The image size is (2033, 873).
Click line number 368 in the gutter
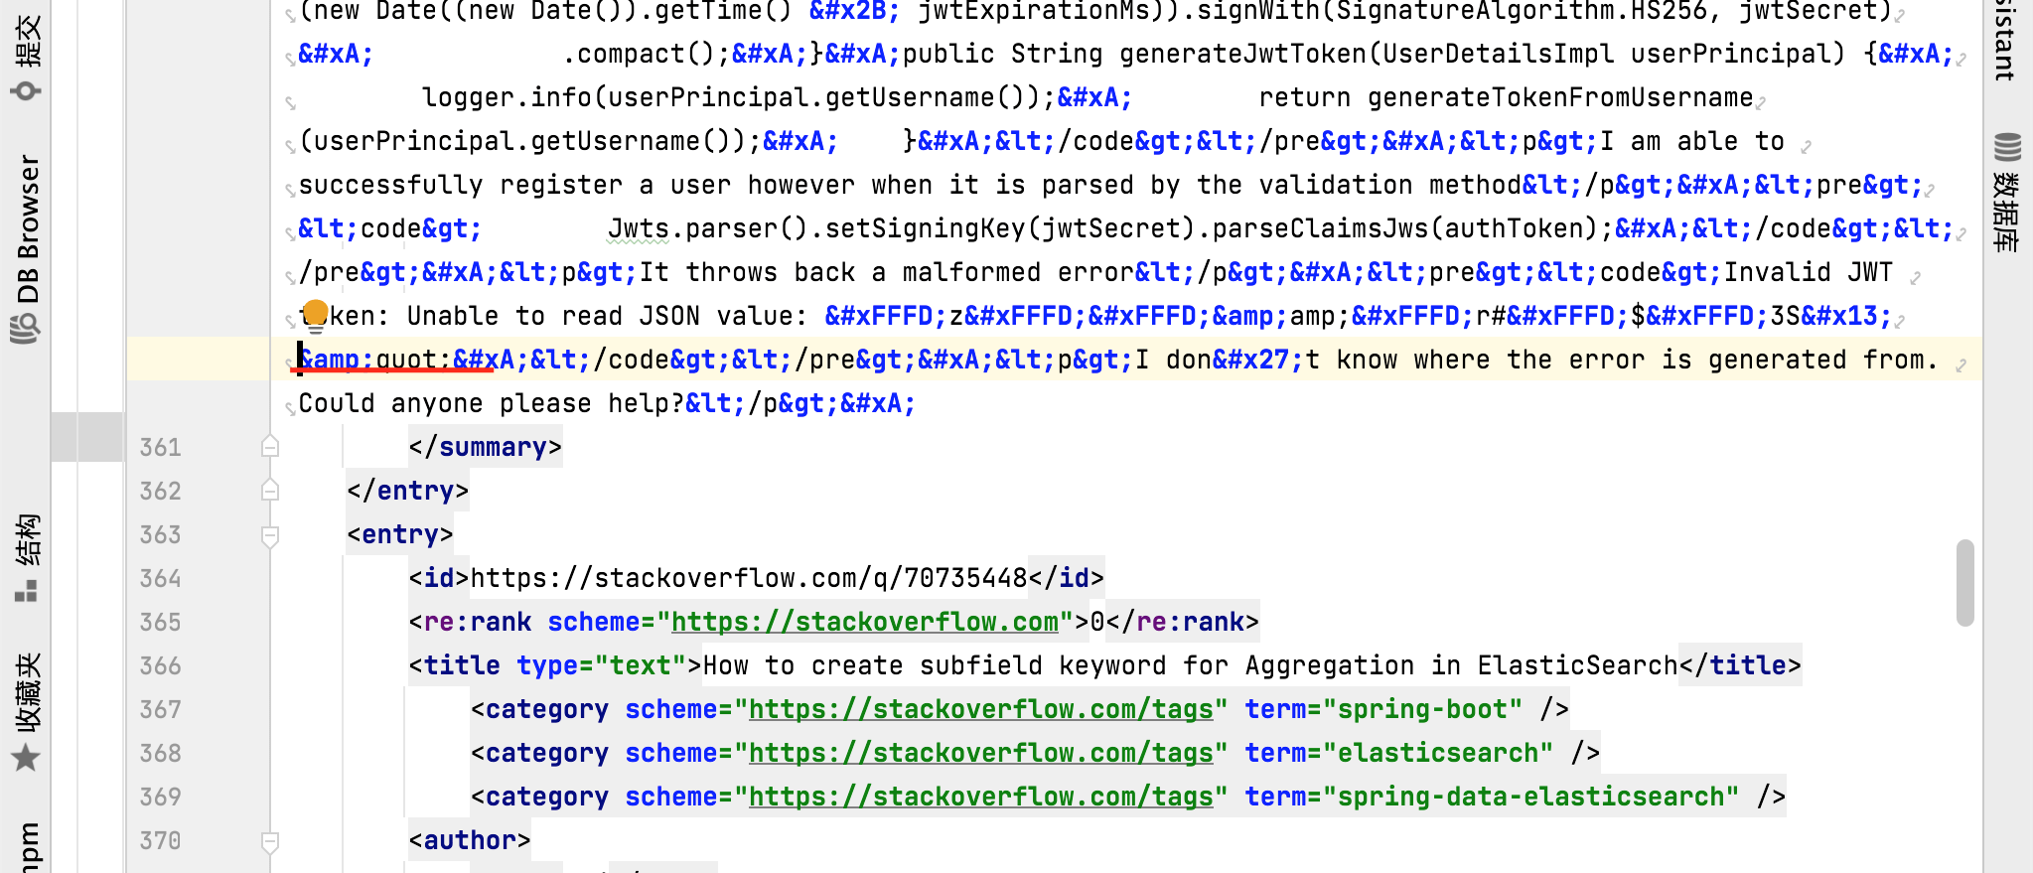(160, 753)
